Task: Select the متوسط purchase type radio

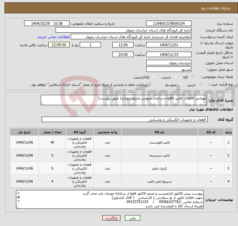Action: (x=181, y=84)
